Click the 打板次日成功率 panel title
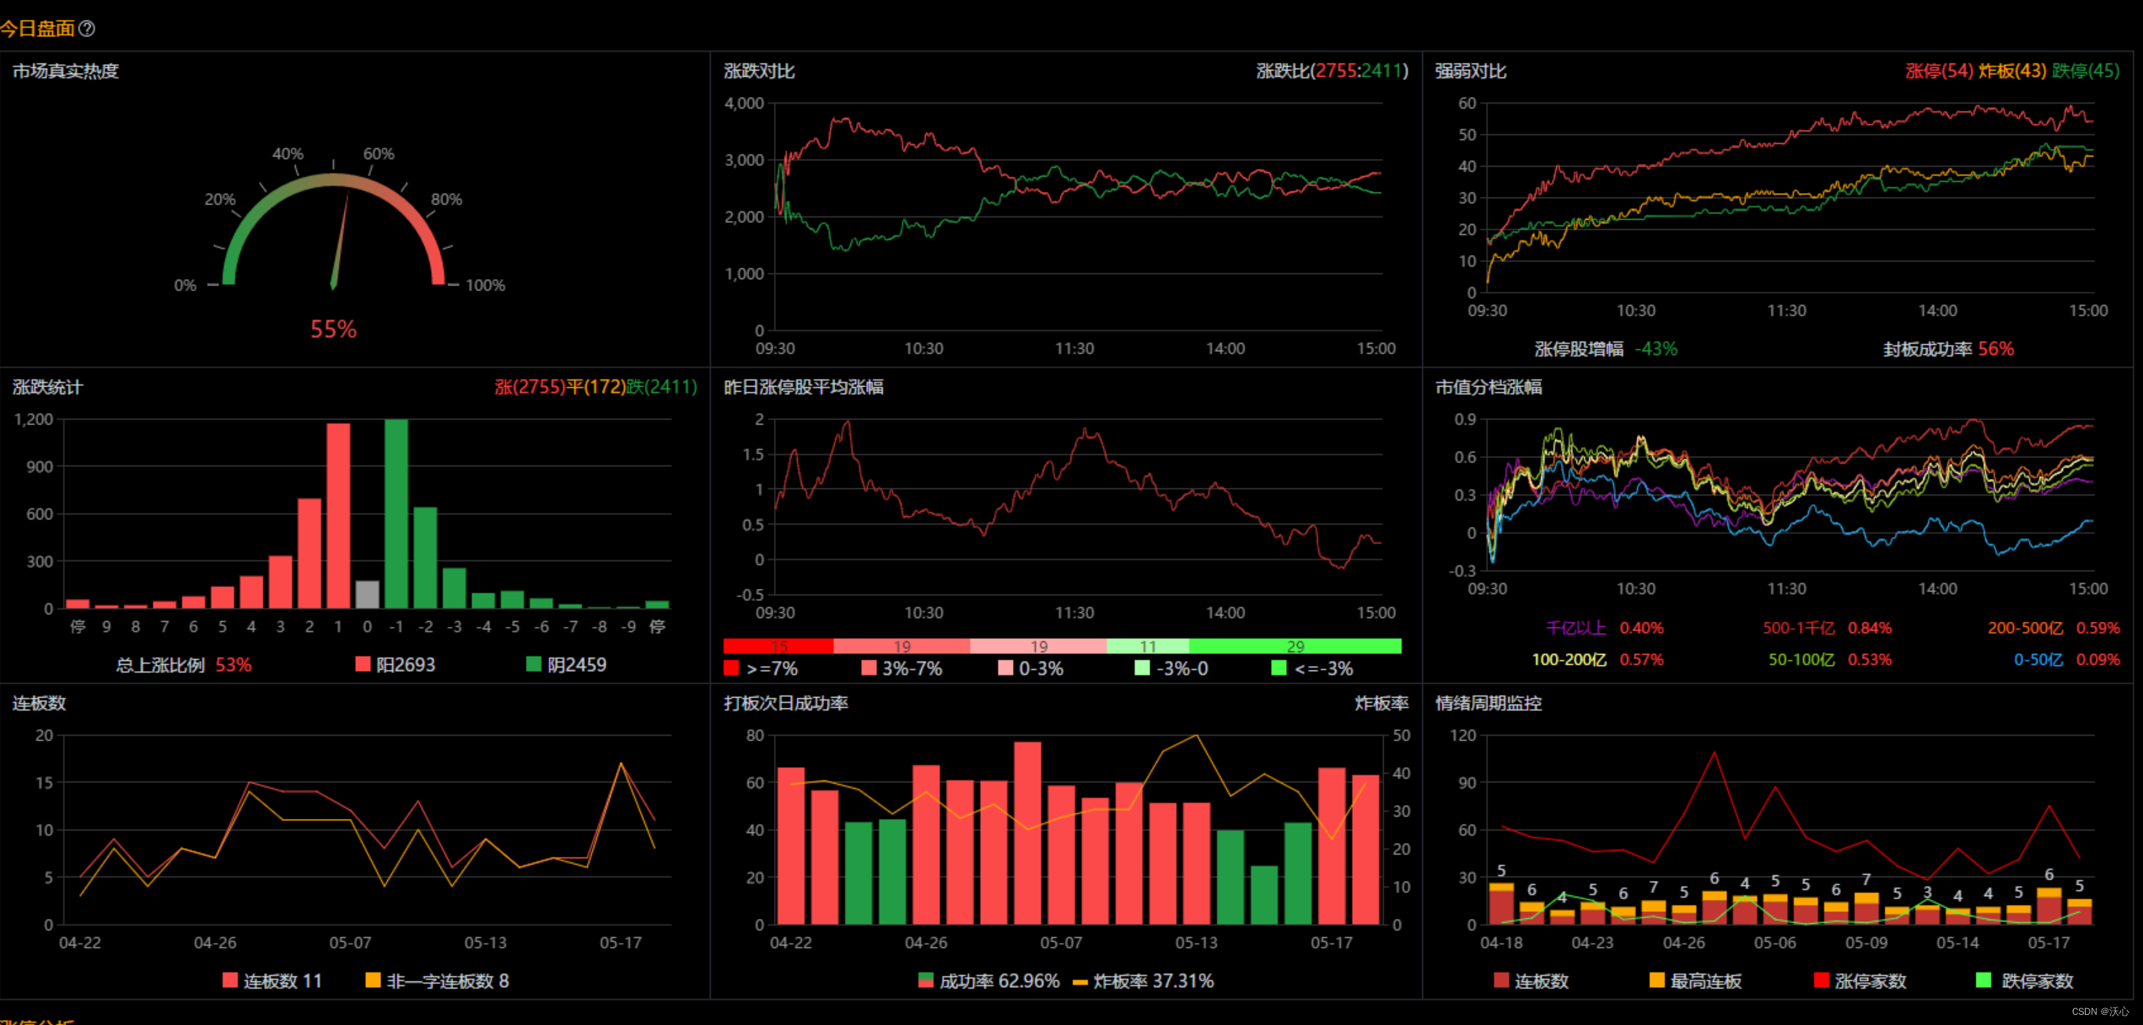The width and height of the screenshot is (2143, 1025). pos(786,703)
